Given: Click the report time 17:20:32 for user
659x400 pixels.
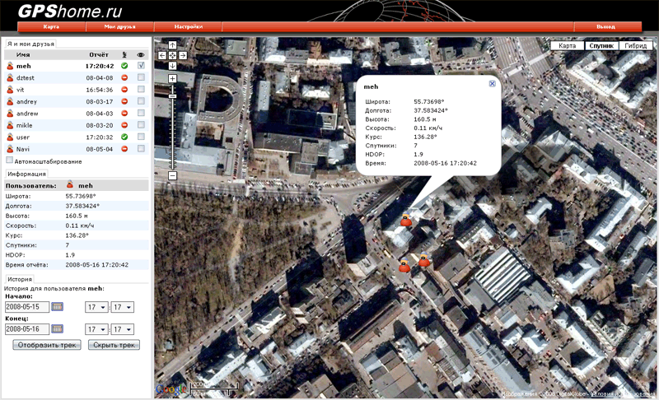Looking at the screenshot, I should point(100,137).
